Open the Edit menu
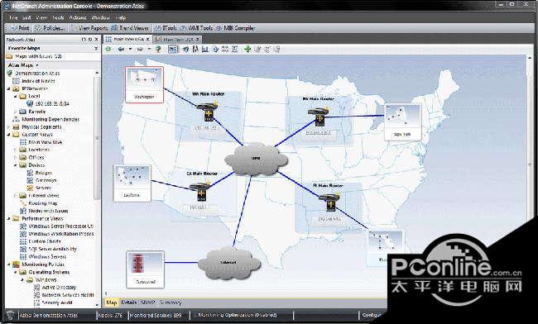The height and width of the screenshot is (324, 538). coord(26,17)
